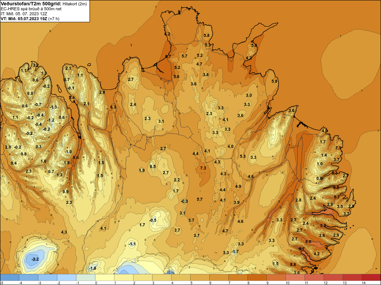Click the '1.9' temperature value
Image resolution: width=381 pixels, height=285 pixels.
click(x=142, y=170)
